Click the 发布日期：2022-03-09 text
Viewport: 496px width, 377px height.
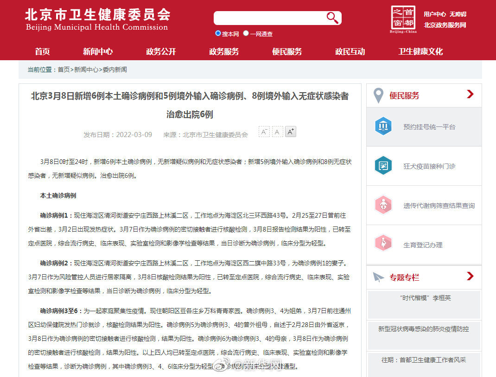click(x=118, y=135)
